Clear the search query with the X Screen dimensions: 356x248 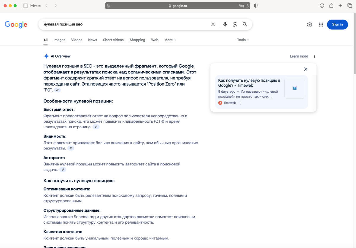(x=213, y=24)
